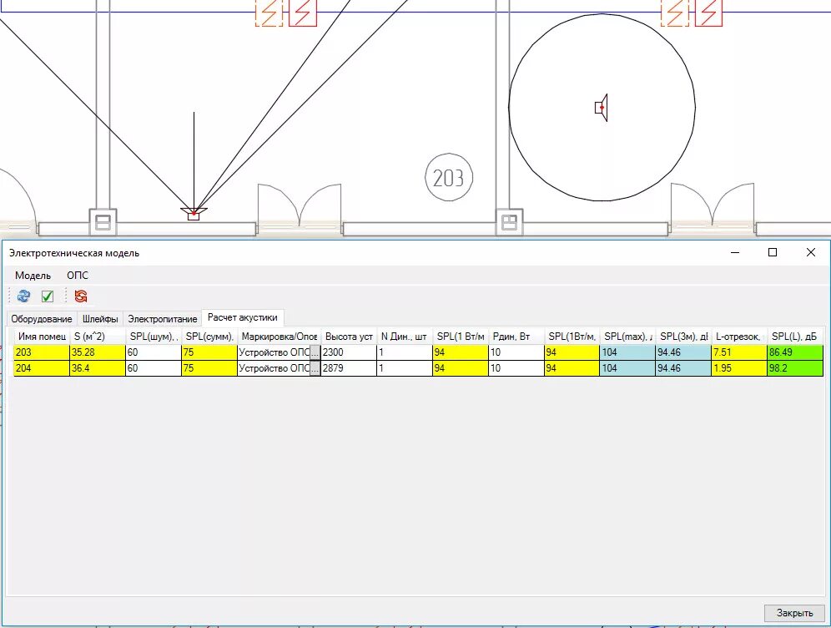Close the Электротехническая модель window with X

(x=811, y=252)
